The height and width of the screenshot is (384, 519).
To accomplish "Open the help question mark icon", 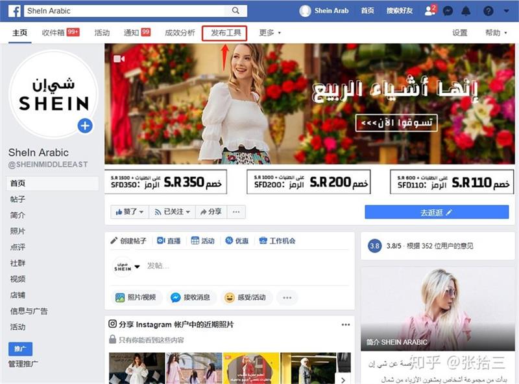I will pos(489,11).
